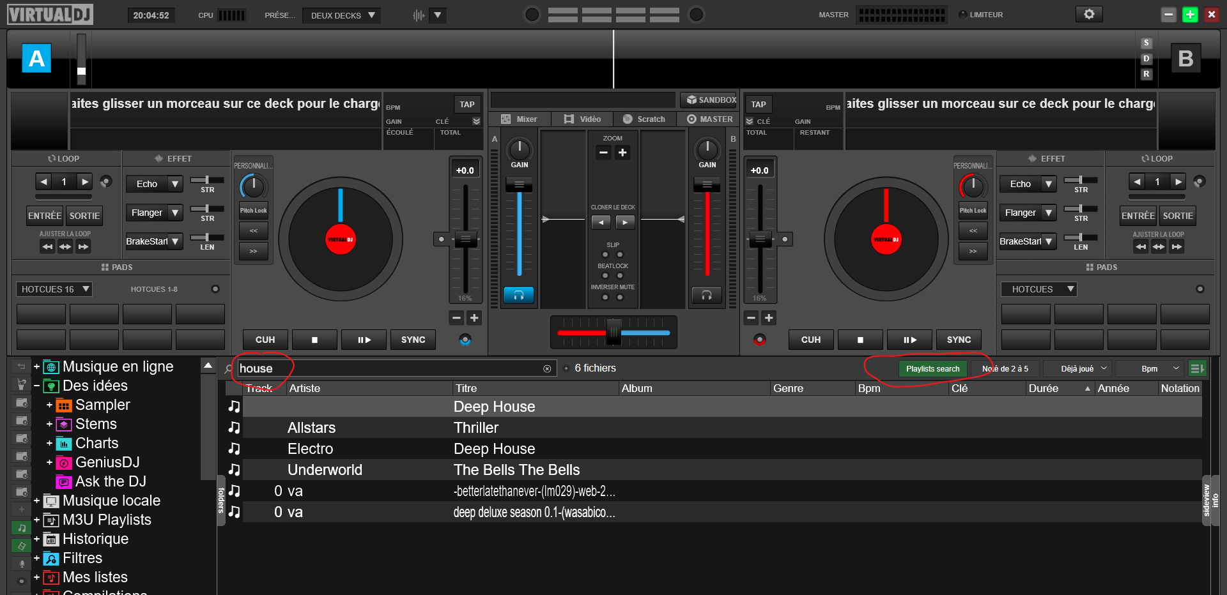Click the right deck headphone cue icon
Screen dimensions: 1227x595
click(x=707, y=295)
